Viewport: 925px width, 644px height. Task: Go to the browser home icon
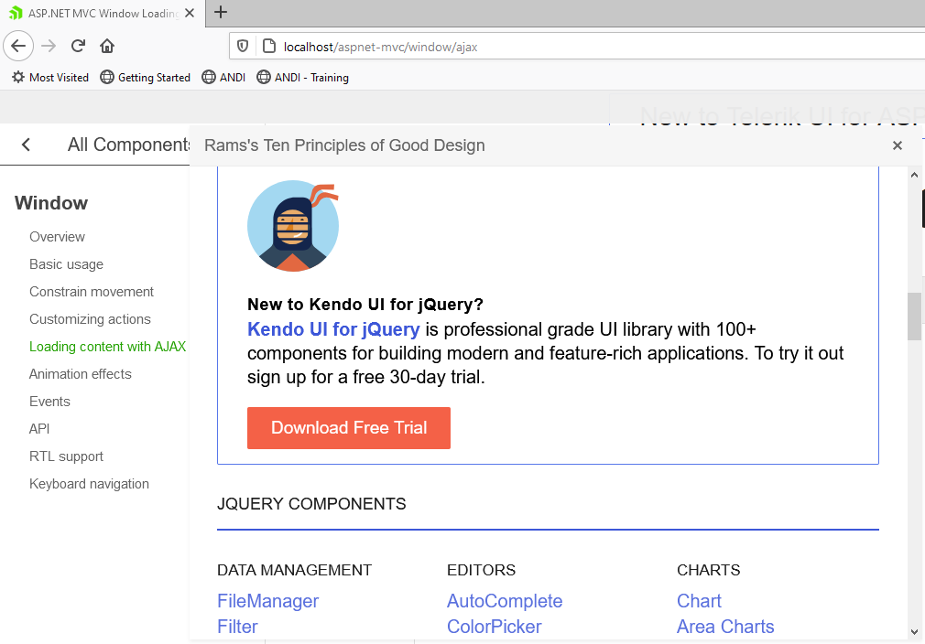(x=107, y=46)
